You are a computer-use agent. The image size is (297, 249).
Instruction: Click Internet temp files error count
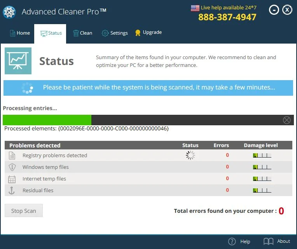(x=227, y=179)
